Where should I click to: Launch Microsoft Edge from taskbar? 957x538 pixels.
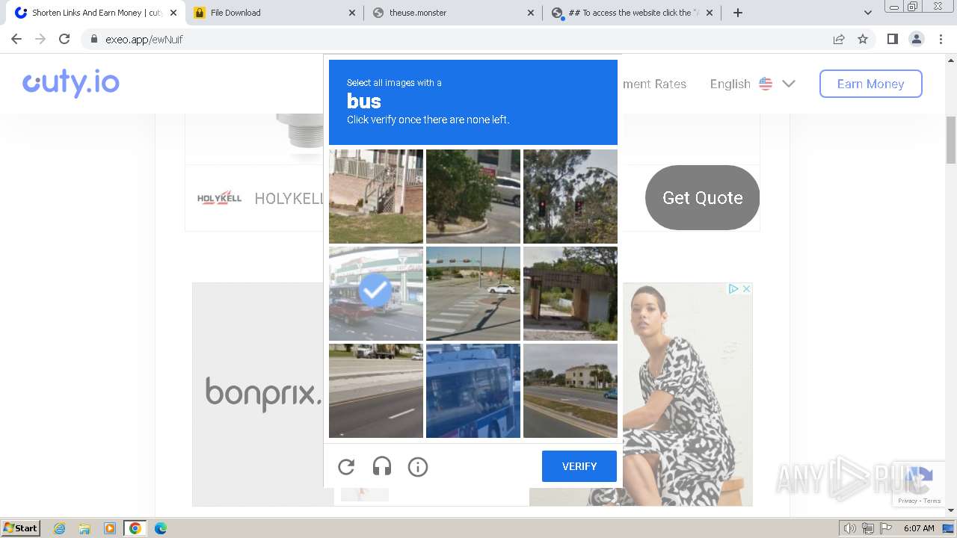[160, 528]
